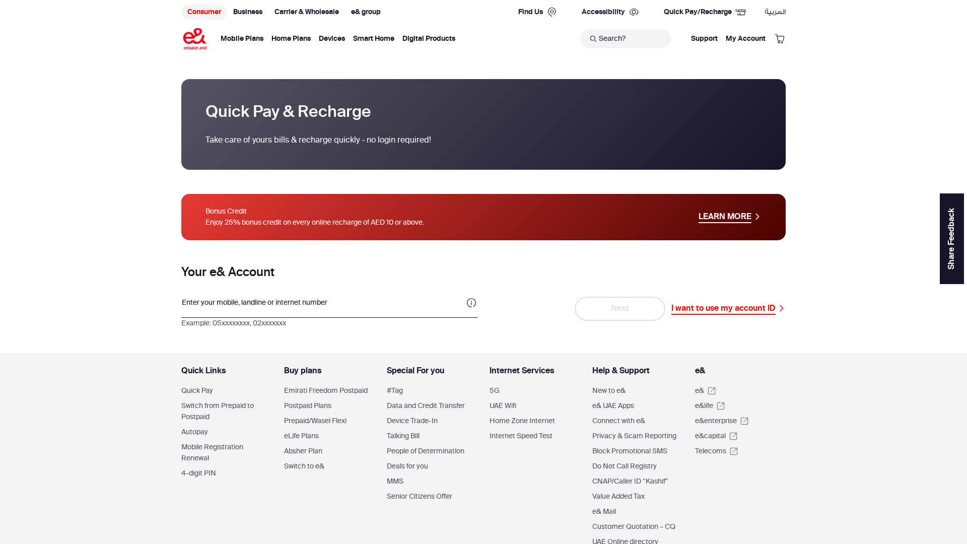Open the Digital Products menu

[x=429, y=39]
